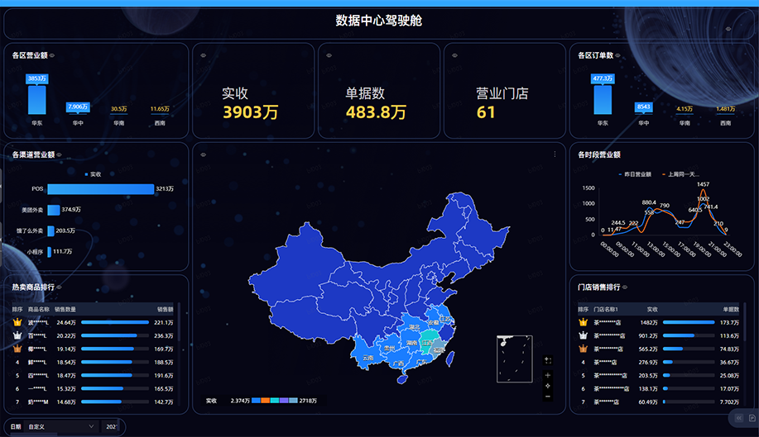
Task: Select 云南 province on the map
Action: coord(367,358)
